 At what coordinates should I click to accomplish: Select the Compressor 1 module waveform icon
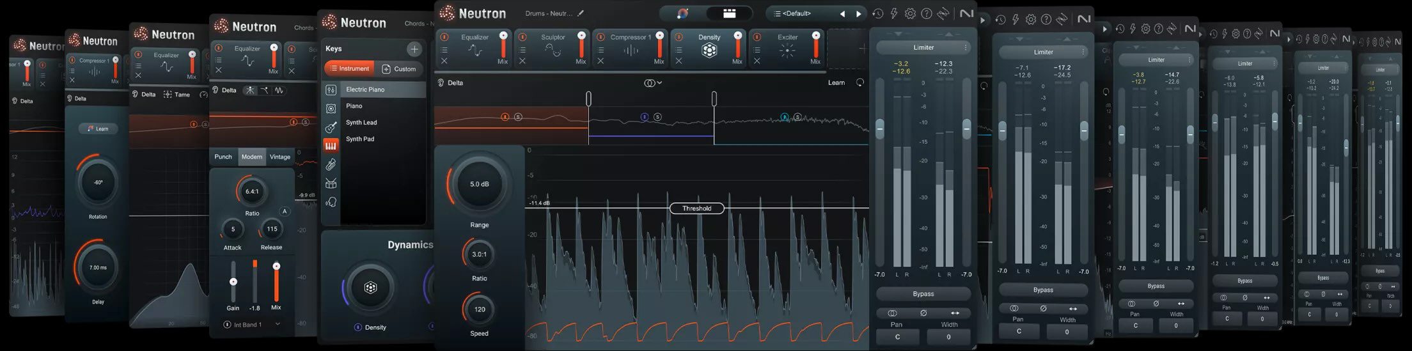click(631, 51)
